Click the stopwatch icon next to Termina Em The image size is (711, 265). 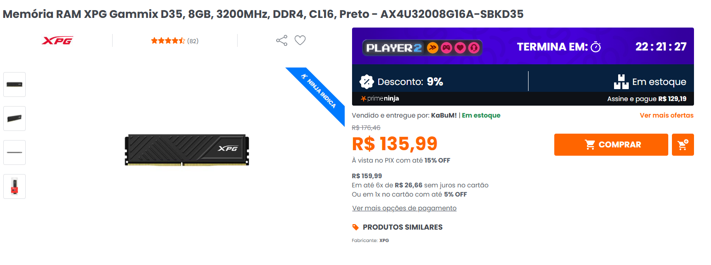[596, 47]
